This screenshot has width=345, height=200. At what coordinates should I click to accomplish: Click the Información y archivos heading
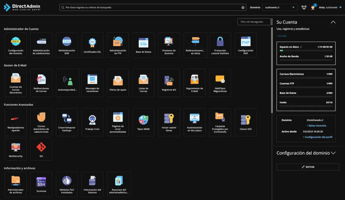pyautogui.click(x=20, y=168)
